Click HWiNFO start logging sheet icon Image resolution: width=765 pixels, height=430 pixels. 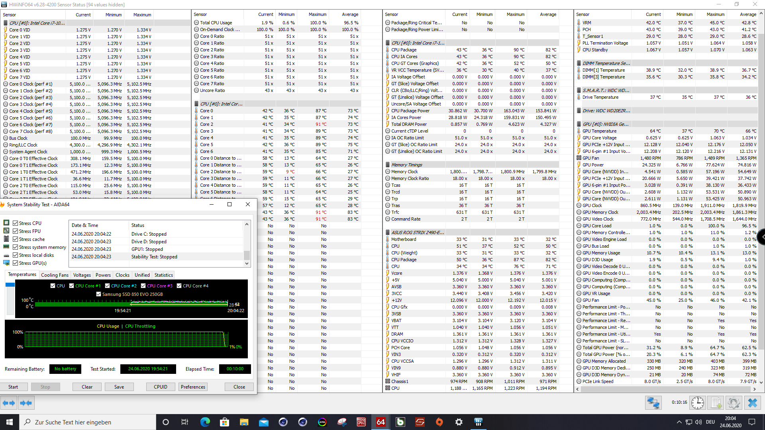click(716, 403)
